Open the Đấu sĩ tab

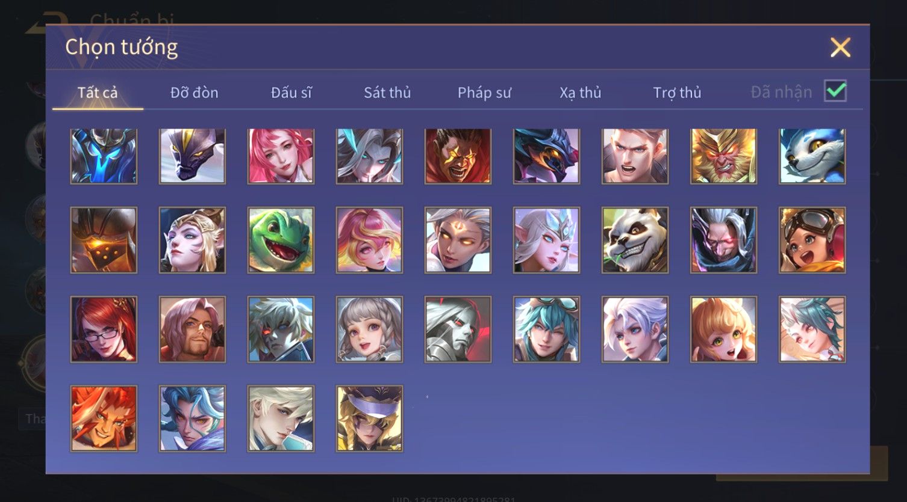click(291, 93)
